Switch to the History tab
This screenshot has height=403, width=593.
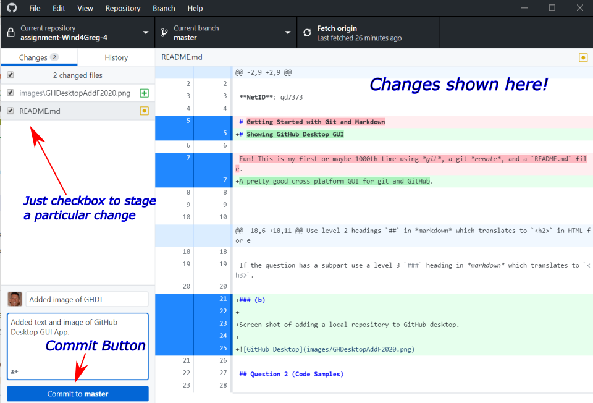[x=116, y=57]
